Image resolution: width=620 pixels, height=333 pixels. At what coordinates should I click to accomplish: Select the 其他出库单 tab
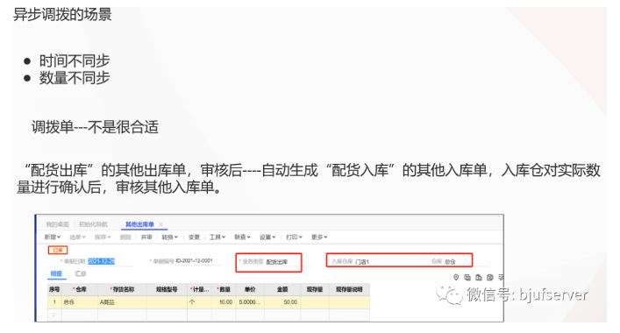point(139,224)
